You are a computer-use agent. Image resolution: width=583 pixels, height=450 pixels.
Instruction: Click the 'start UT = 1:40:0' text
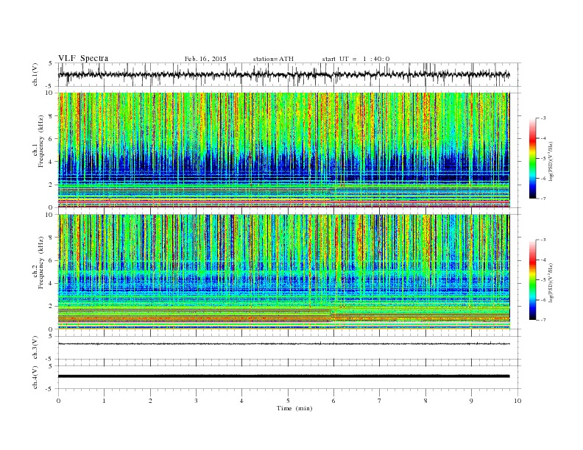356,59
